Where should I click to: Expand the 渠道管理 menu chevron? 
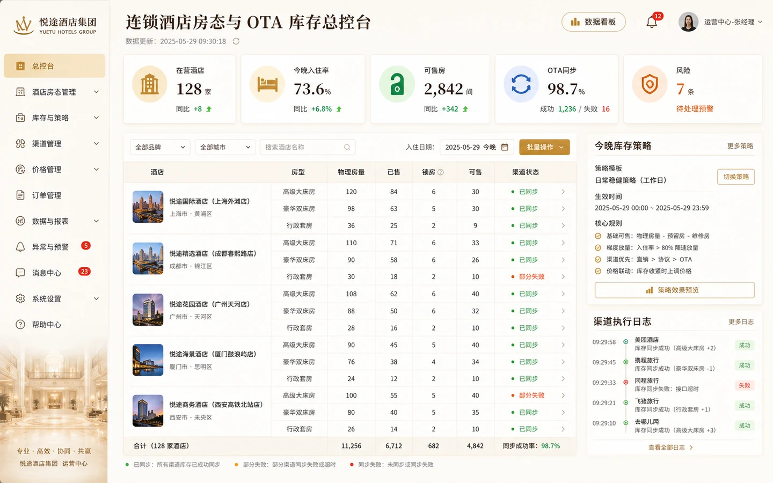coord(97,143)
